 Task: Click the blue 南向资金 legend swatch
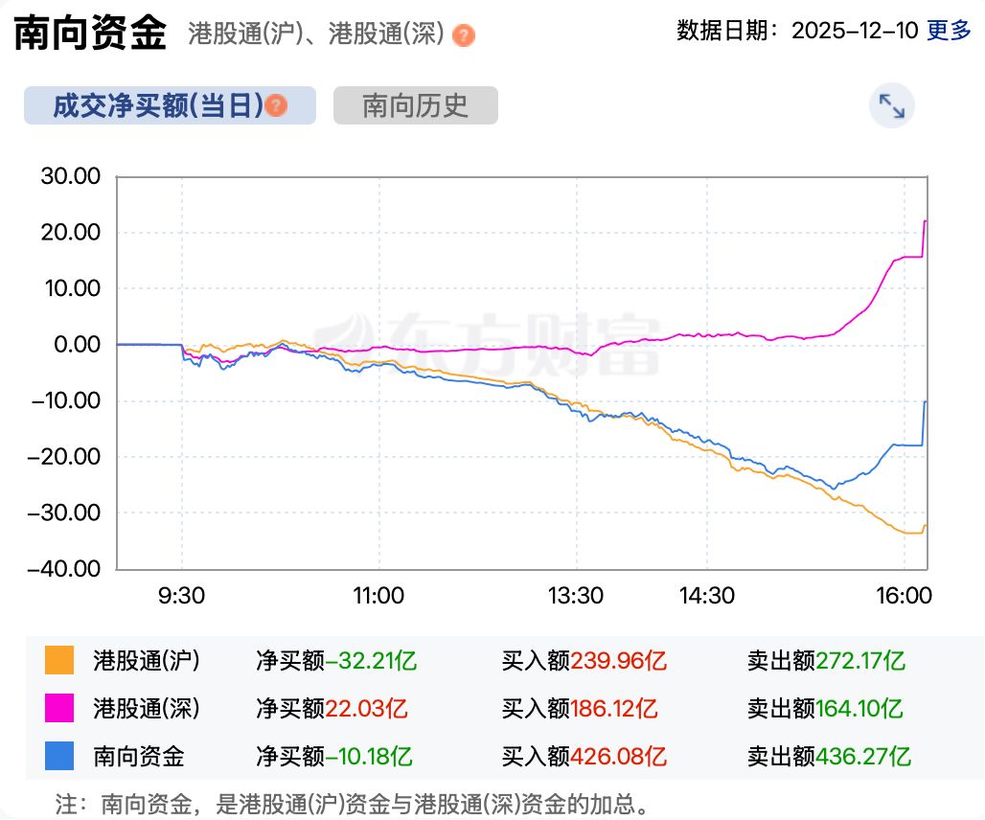59,757
